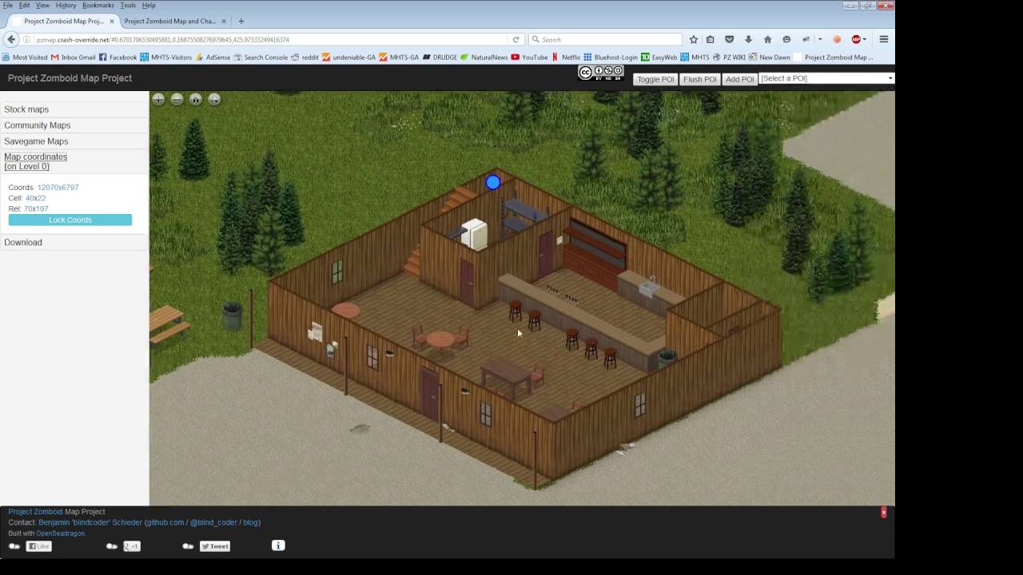Open the History menu
1023x575 pixels.
(66, 6)
